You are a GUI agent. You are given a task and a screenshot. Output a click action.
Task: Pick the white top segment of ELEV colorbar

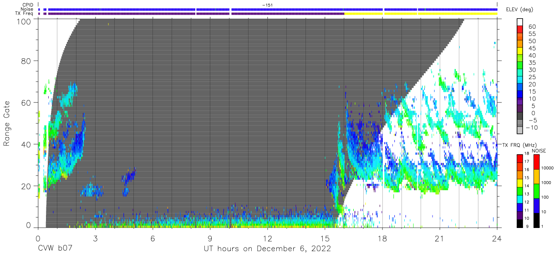[521, 22]
